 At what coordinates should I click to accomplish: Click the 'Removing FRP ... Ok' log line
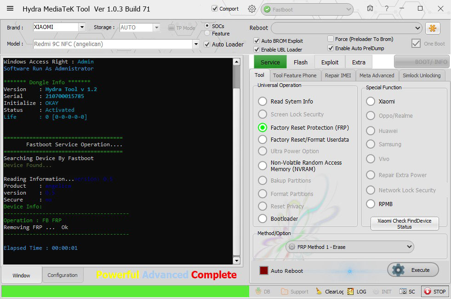36,227
